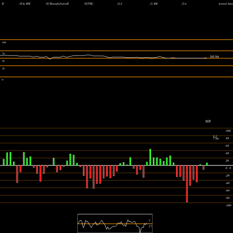Open the mini RSI overview thumbnail chart
Viewport: 233px width, 233px height.
(x=115, y=223)
